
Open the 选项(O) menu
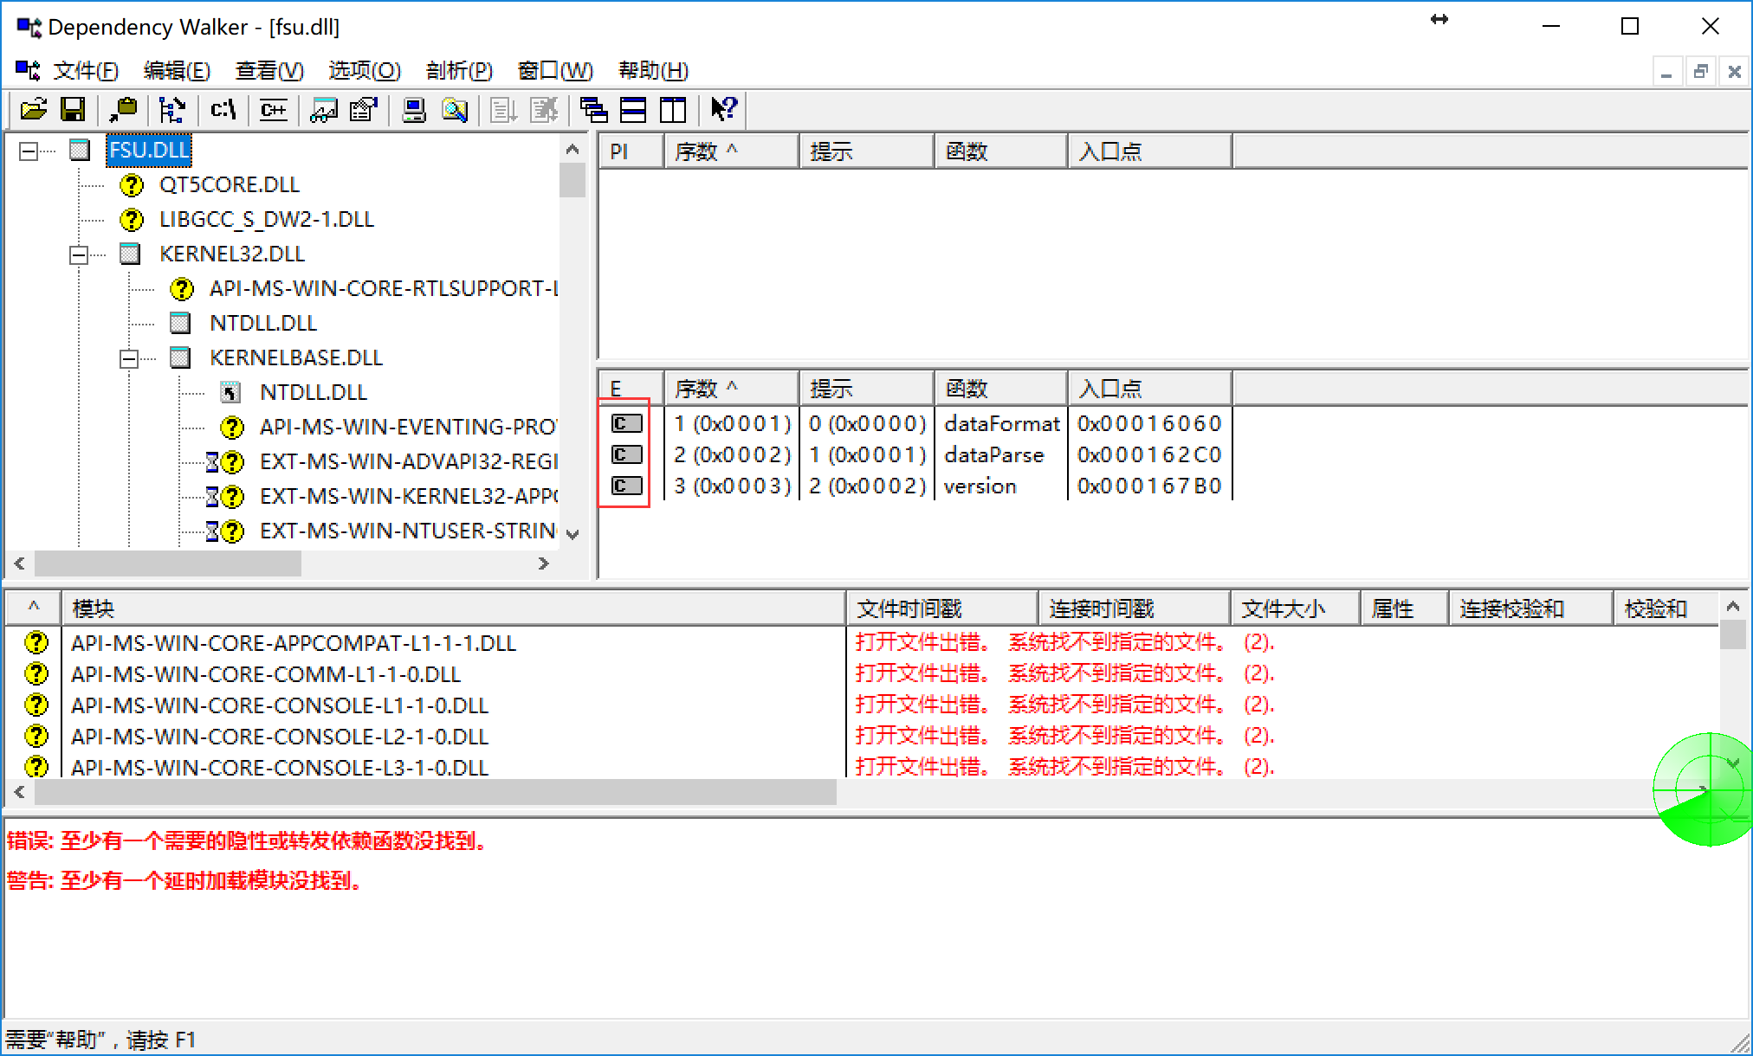click(x=365, y=70)
